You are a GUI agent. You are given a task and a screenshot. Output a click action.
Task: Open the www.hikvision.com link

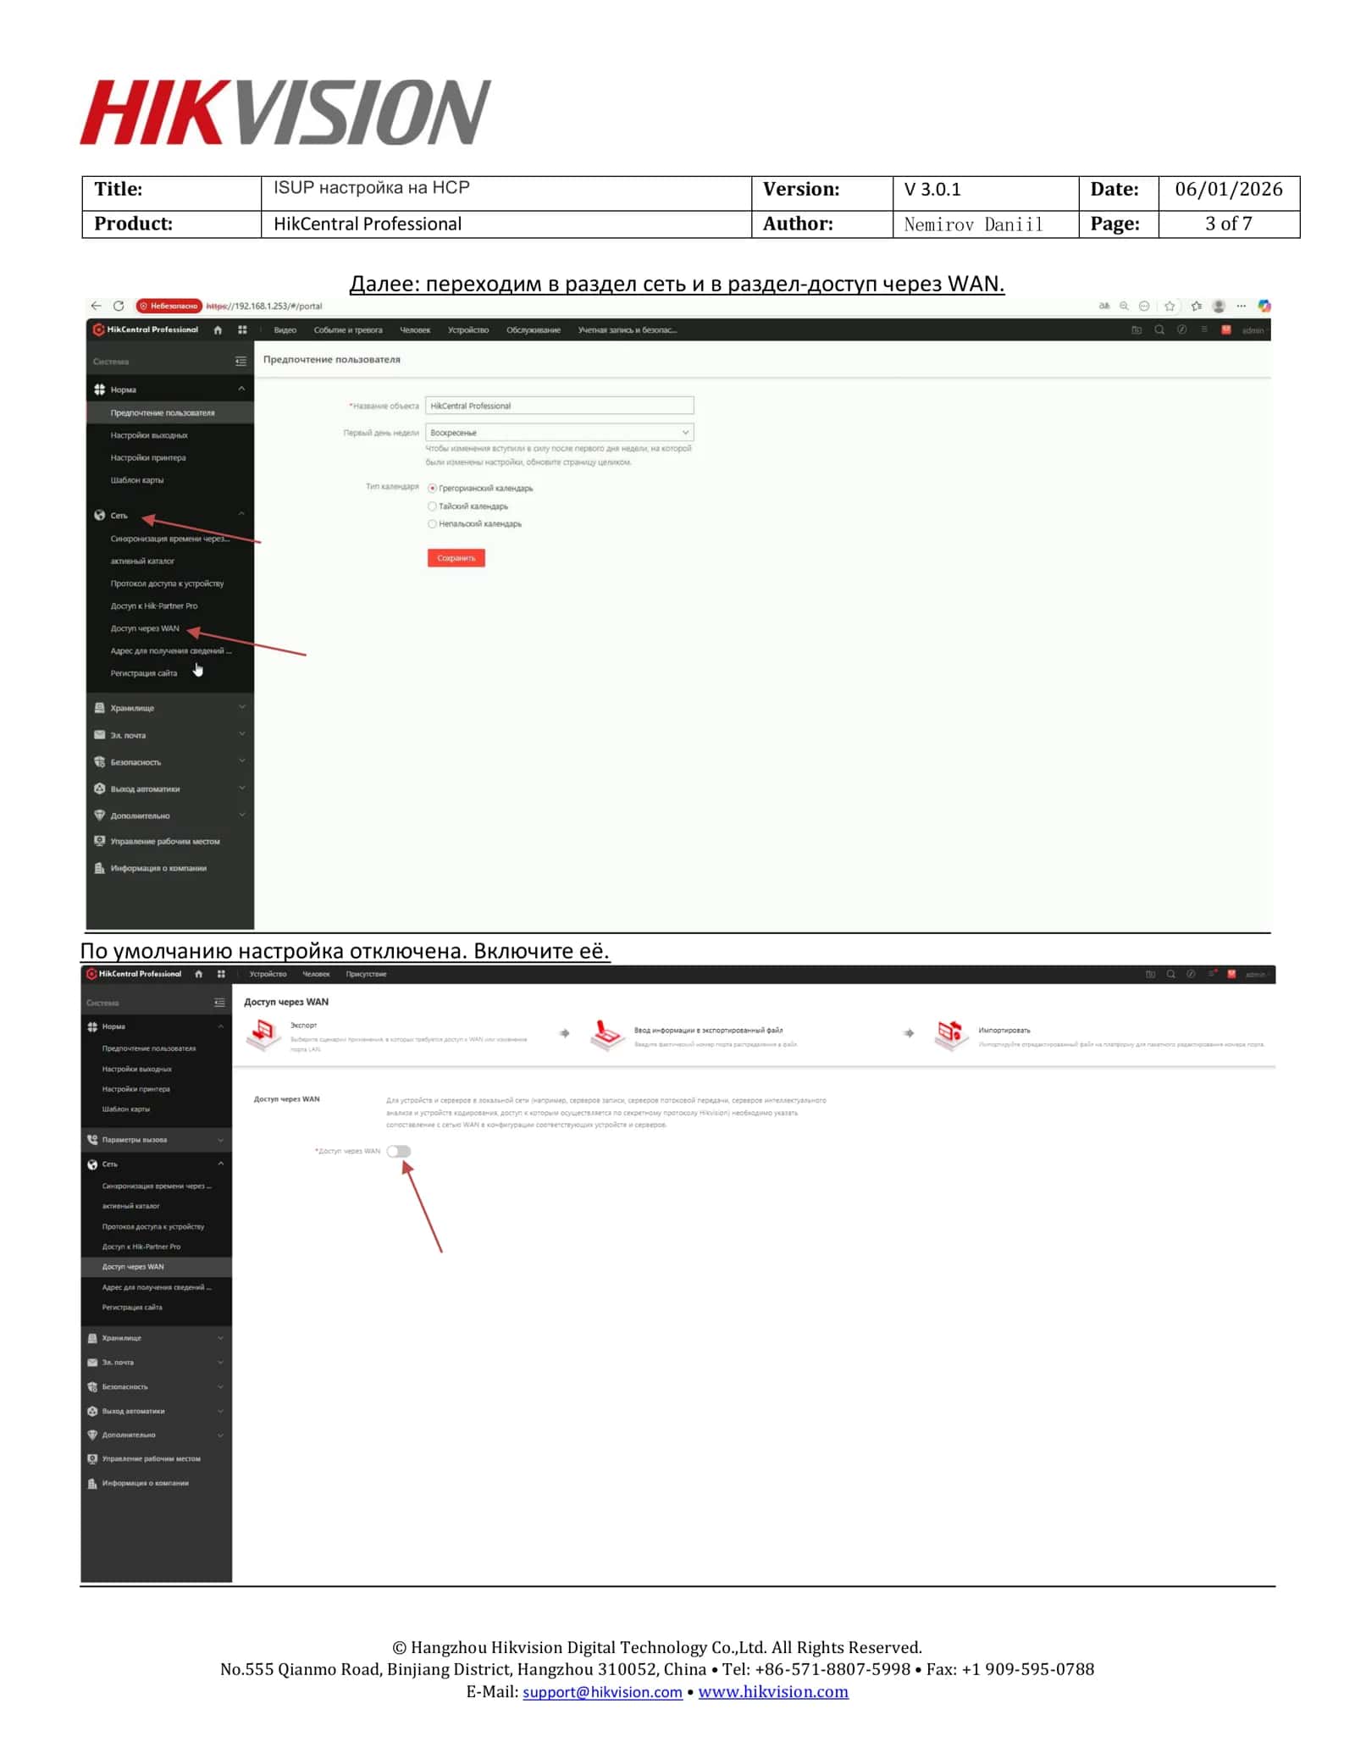tap(773, 1692)
